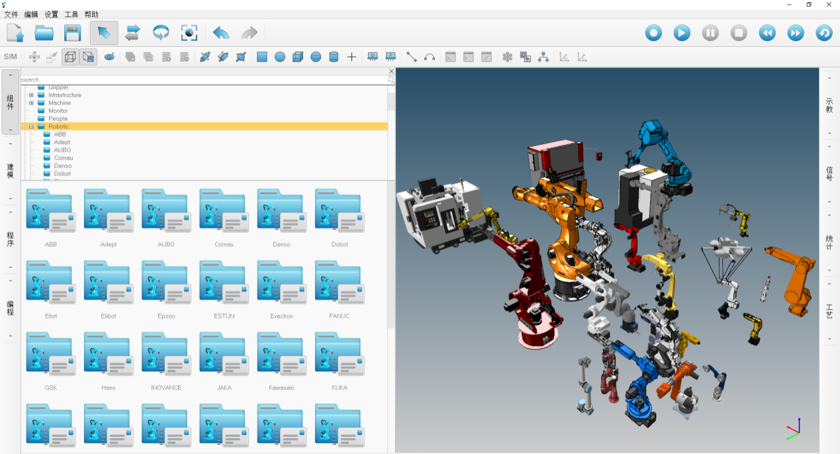
Task: Select the arrow pointer tool
Action: pos(104,32)
